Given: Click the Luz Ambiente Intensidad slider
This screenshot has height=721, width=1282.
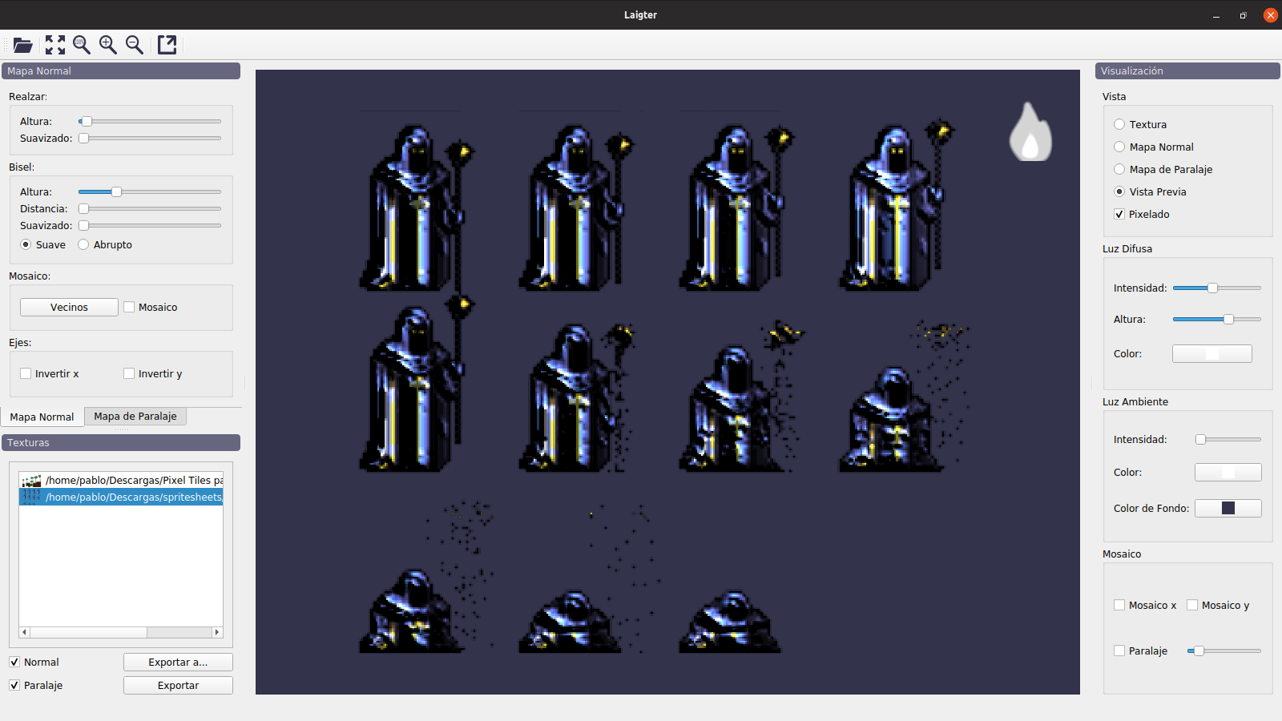Looking at the screenshot, I should [1228, 440].
